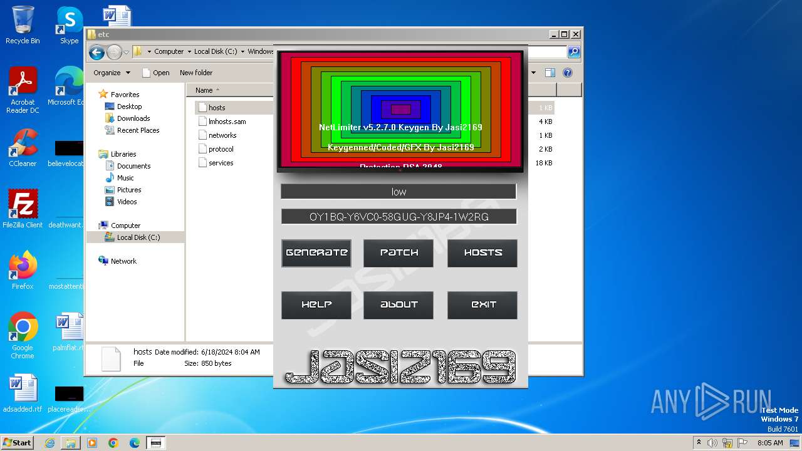Open Windows Media Player from taskbar
Viewport: 802px width, 451px height.
(92, 443)
